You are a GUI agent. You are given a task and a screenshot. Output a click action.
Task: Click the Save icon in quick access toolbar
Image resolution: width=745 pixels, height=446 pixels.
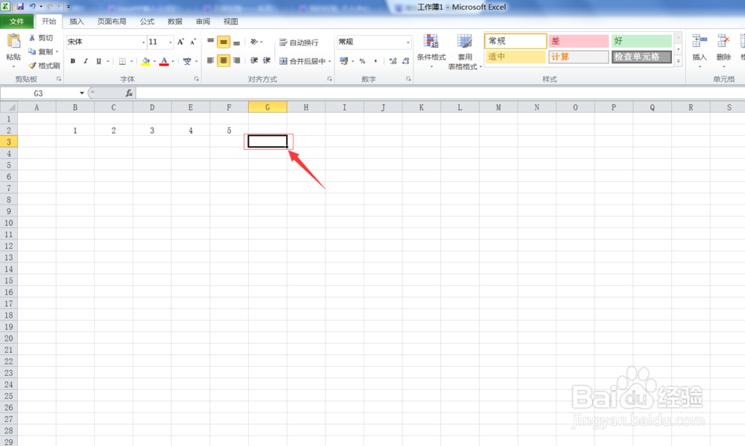pos(20,7)
